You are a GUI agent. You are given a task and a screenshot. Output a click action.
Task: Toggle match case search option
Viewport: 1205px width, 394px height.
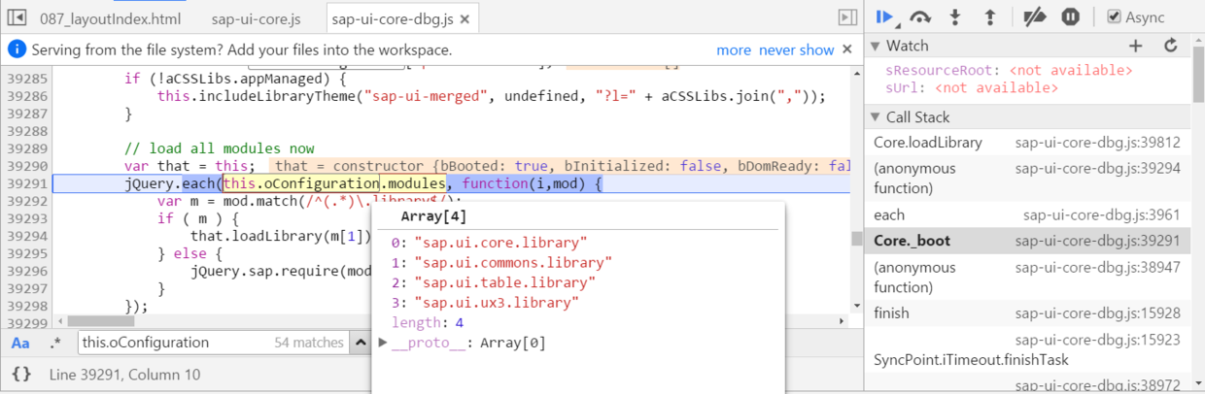tap(20, 343)
